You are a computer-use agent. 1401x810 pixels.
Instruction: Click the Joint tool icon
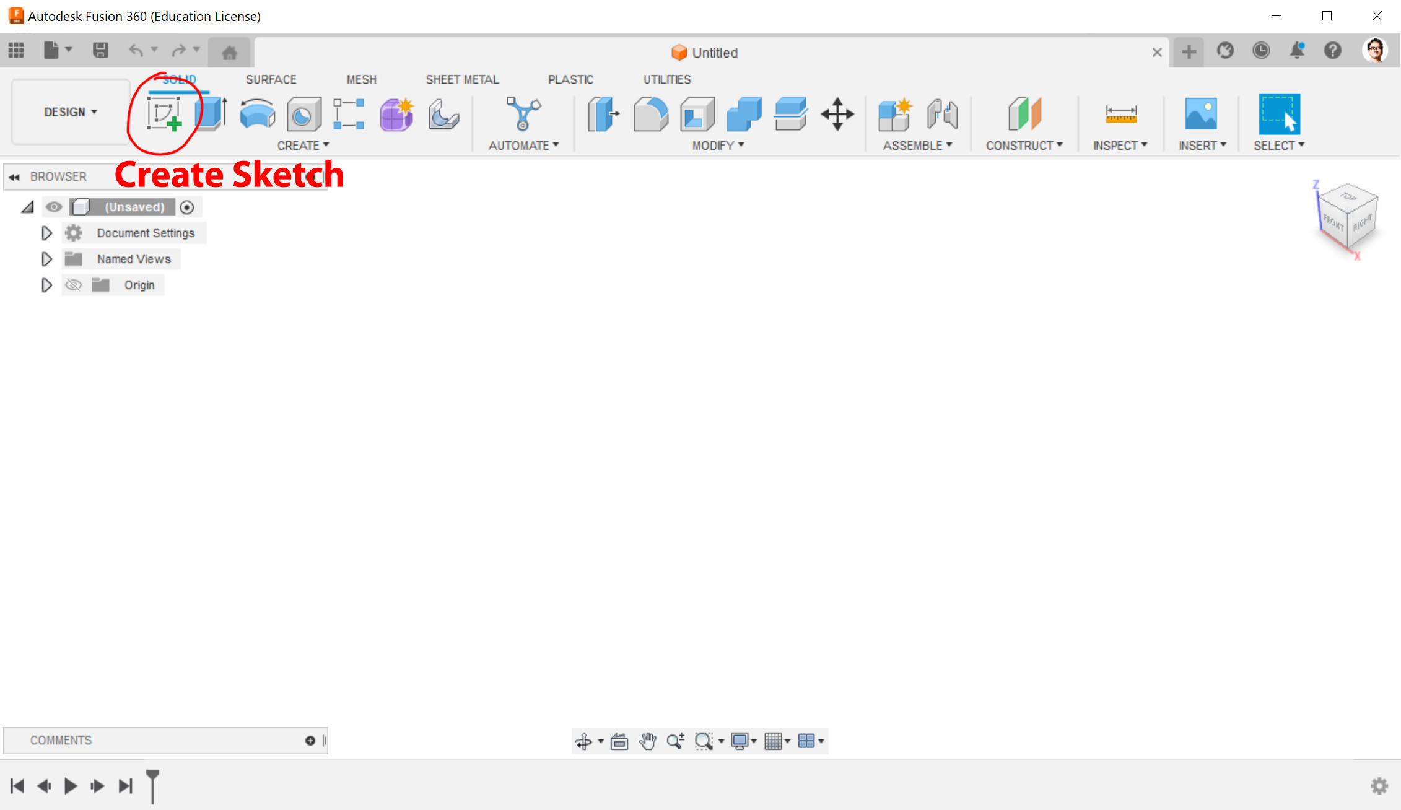(x=942, y=114)
